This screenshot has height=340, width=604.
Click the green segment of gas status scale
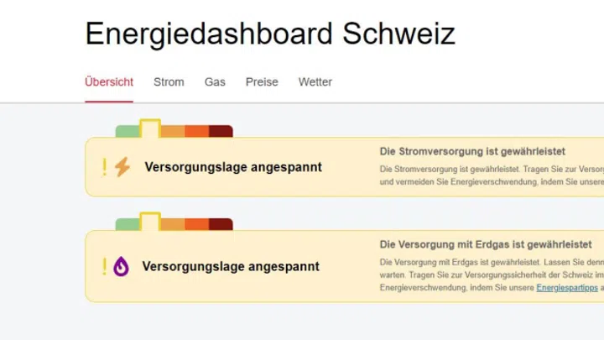pyautogui.click(x=128, y=224)
